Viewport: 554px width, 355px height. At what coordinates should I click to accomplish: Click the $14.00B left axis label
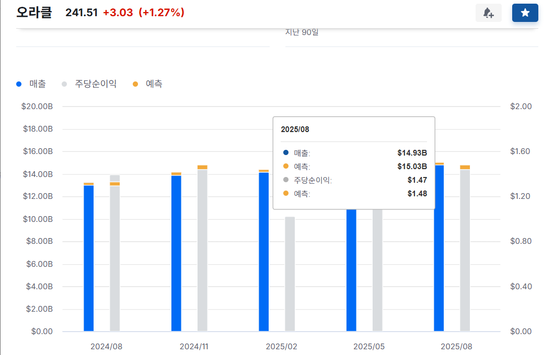click(38, 174)
